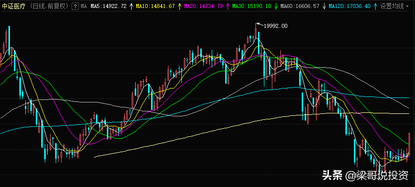Image resolution: width=415 pixels, height=187 pixels.
Task: Click the 19992.00 high price label
Action: click(275, 26)
